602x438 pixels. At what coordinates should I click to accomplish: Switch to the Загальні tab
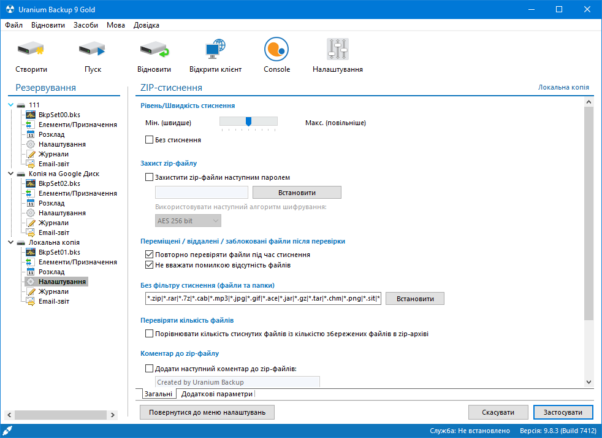158,394
